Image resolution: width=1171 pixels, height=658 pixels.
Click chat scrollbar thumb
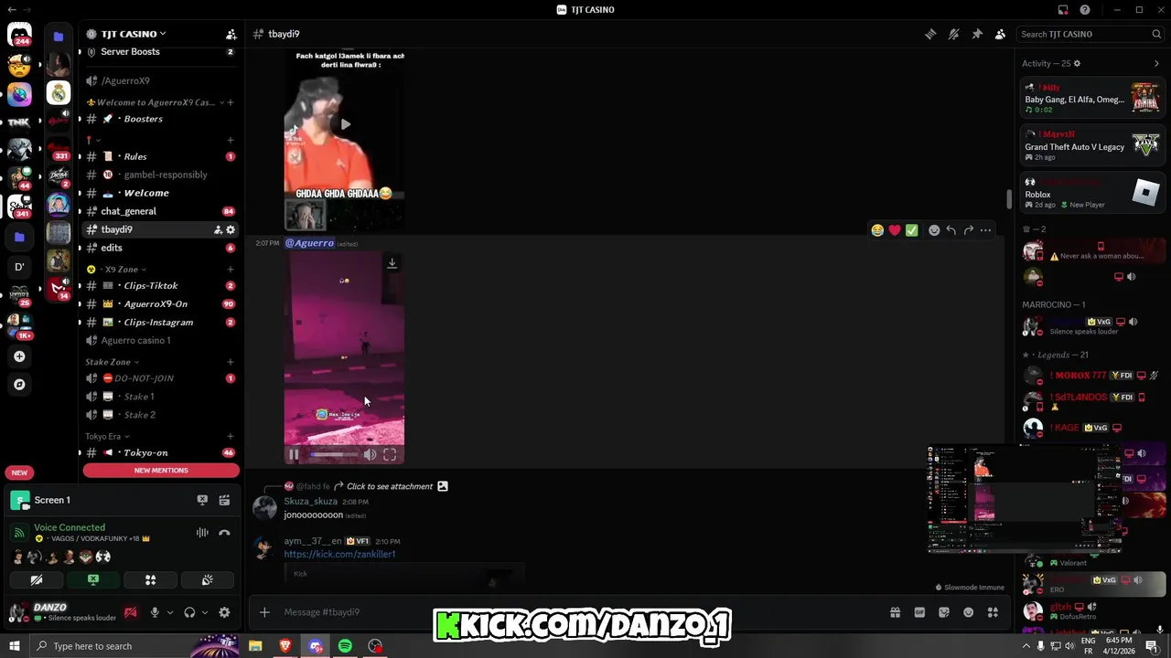pos(1009,199)
